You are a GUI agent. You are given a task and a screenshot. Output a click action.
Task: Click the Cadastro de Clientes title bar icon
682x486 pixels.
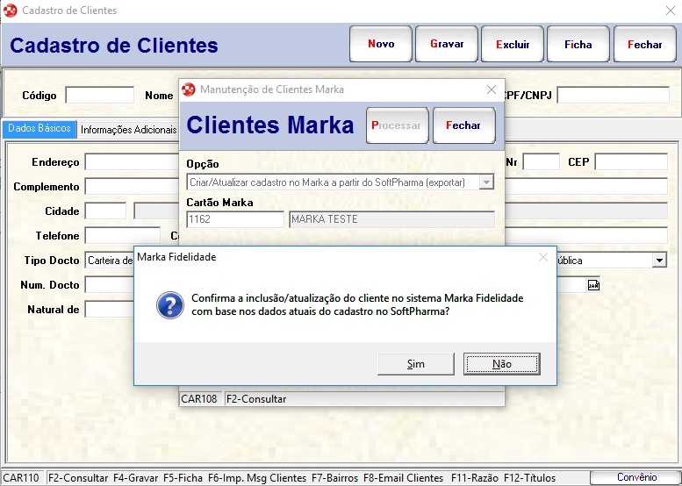click(x=10, y=11)
